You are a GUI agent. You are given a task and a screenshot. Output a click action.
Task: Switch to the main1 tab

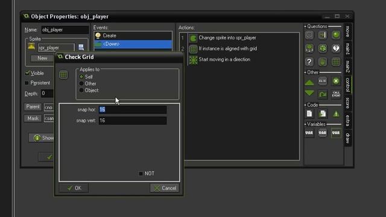click(x=347, y=49)
